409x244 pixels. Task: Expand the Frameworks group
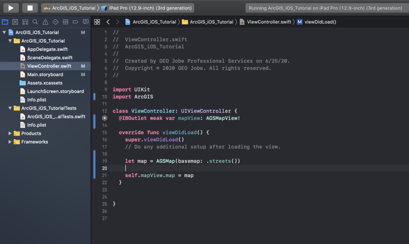click(10, 142)
